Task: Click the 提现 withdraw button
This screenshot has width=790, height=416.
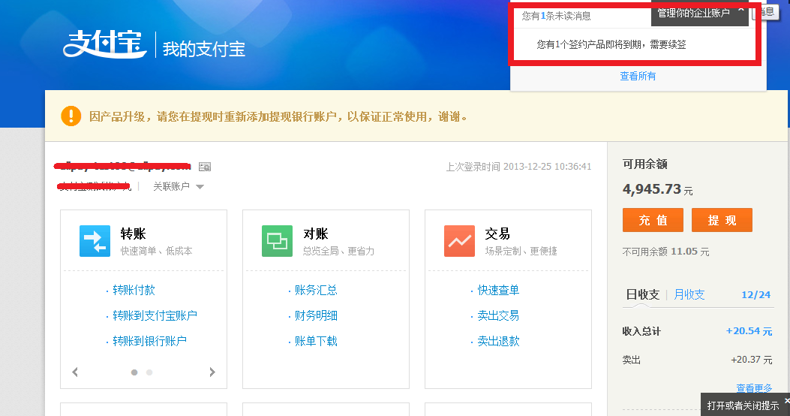Action: tap(722, 220)
